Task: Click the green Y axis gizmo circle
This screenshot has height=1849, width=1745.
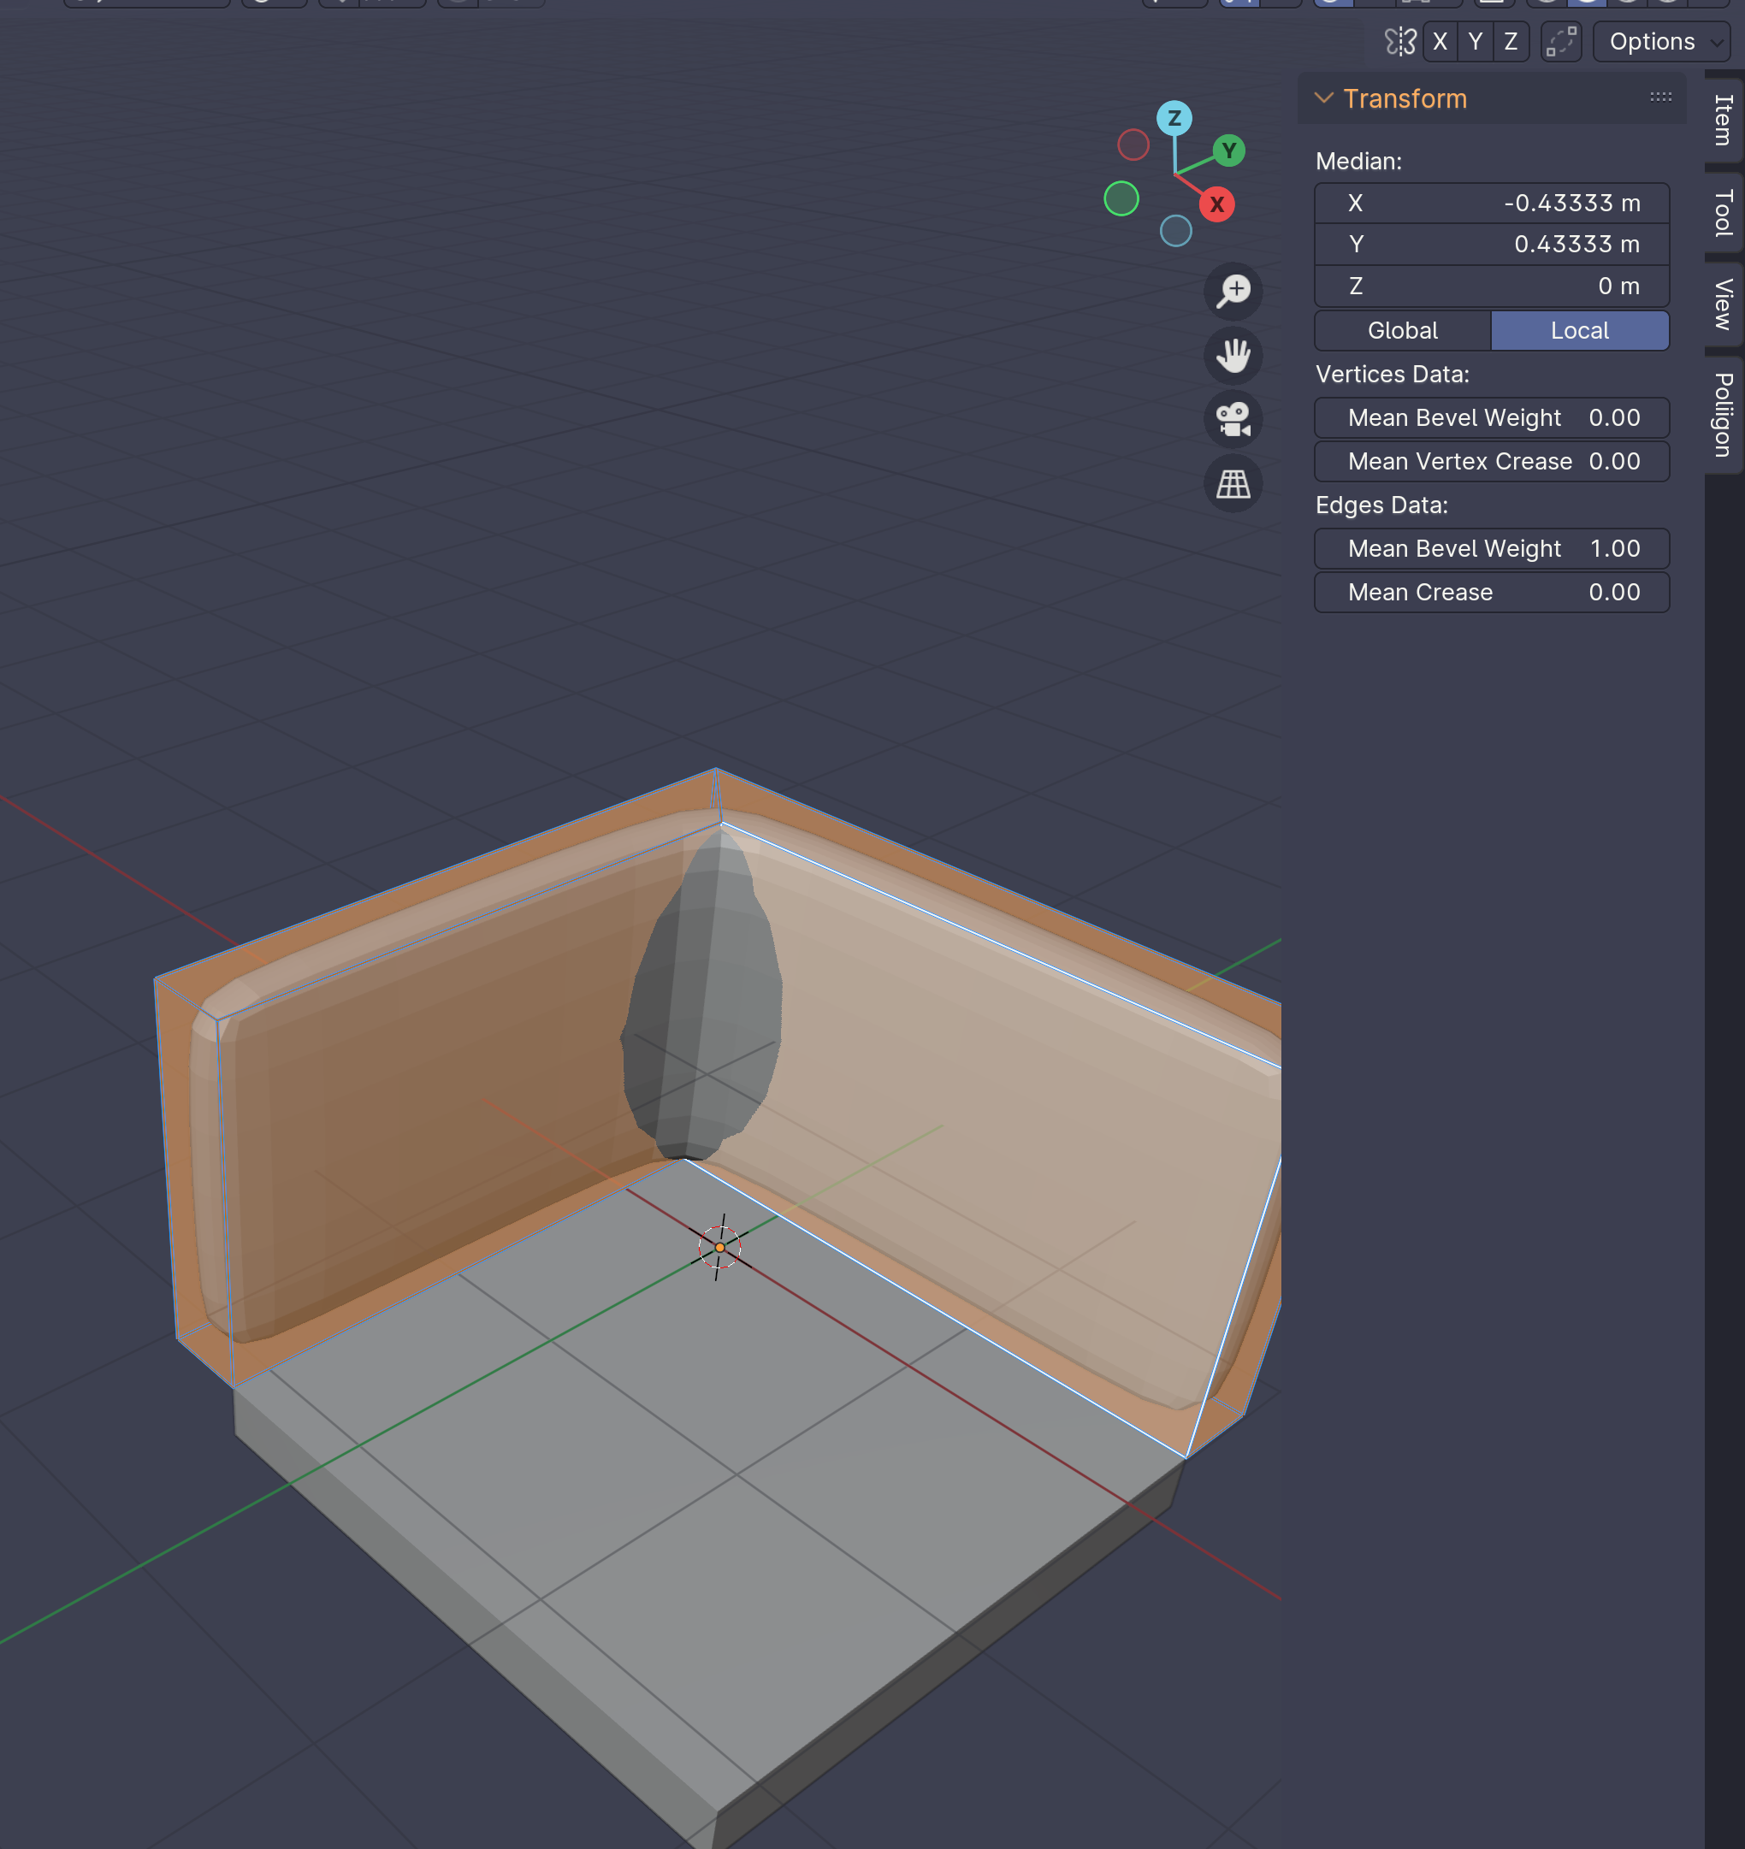Action: [1228, 151]
